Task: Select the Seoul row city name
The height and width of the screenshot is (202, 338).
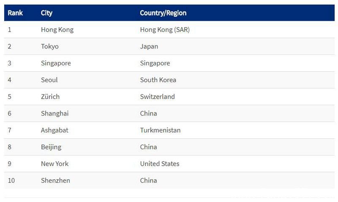Action: 49,80
